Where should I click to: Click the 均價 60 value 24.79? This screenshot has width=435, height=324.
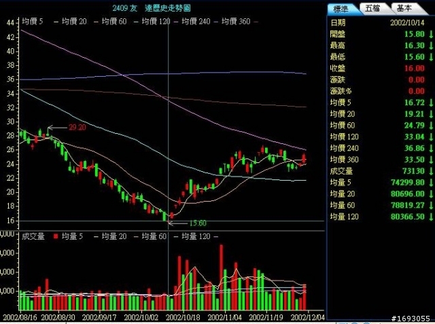coord(414,125)
